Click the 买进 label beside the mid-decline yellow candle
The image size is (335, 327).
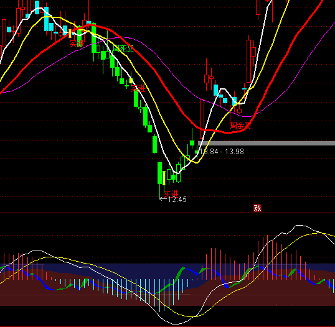pyautogui.click(x=138, y=88)
